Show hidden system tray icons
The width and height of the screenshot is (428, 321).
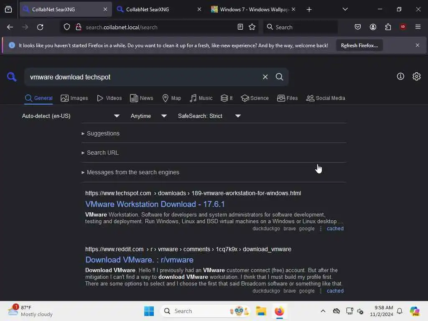pos(323,311)
